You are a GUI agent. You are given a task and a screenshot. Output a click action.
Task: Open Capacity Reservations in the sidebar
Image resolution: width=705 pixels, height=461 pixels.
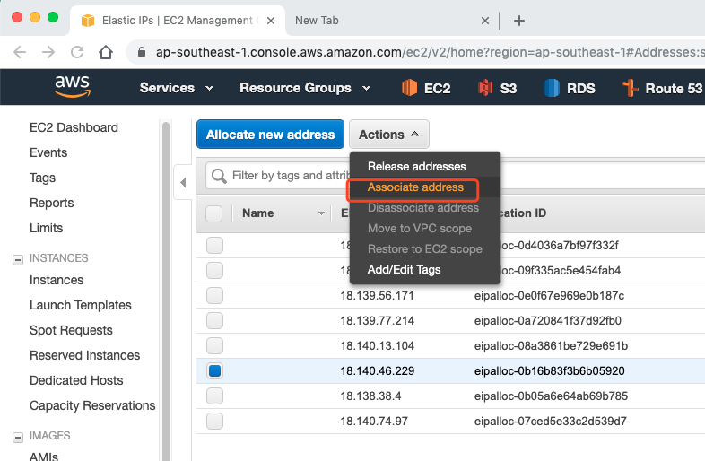[92, 405]
